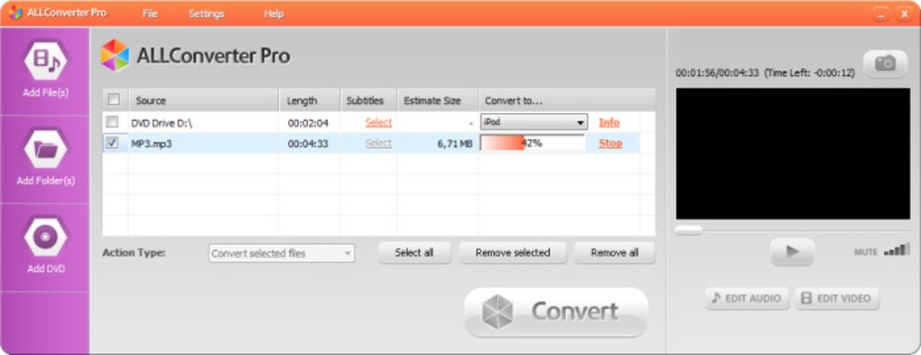The width and height of the screenshot is (921, 355).
Task: Click the large Convert button
Action: 555,312
